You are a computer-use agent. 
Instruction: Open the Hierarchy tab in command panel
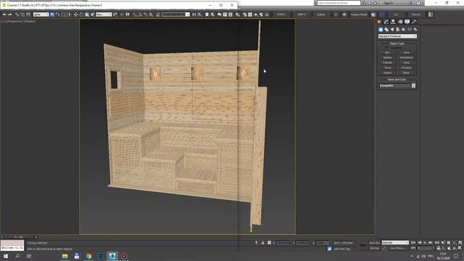coord(393,22)
